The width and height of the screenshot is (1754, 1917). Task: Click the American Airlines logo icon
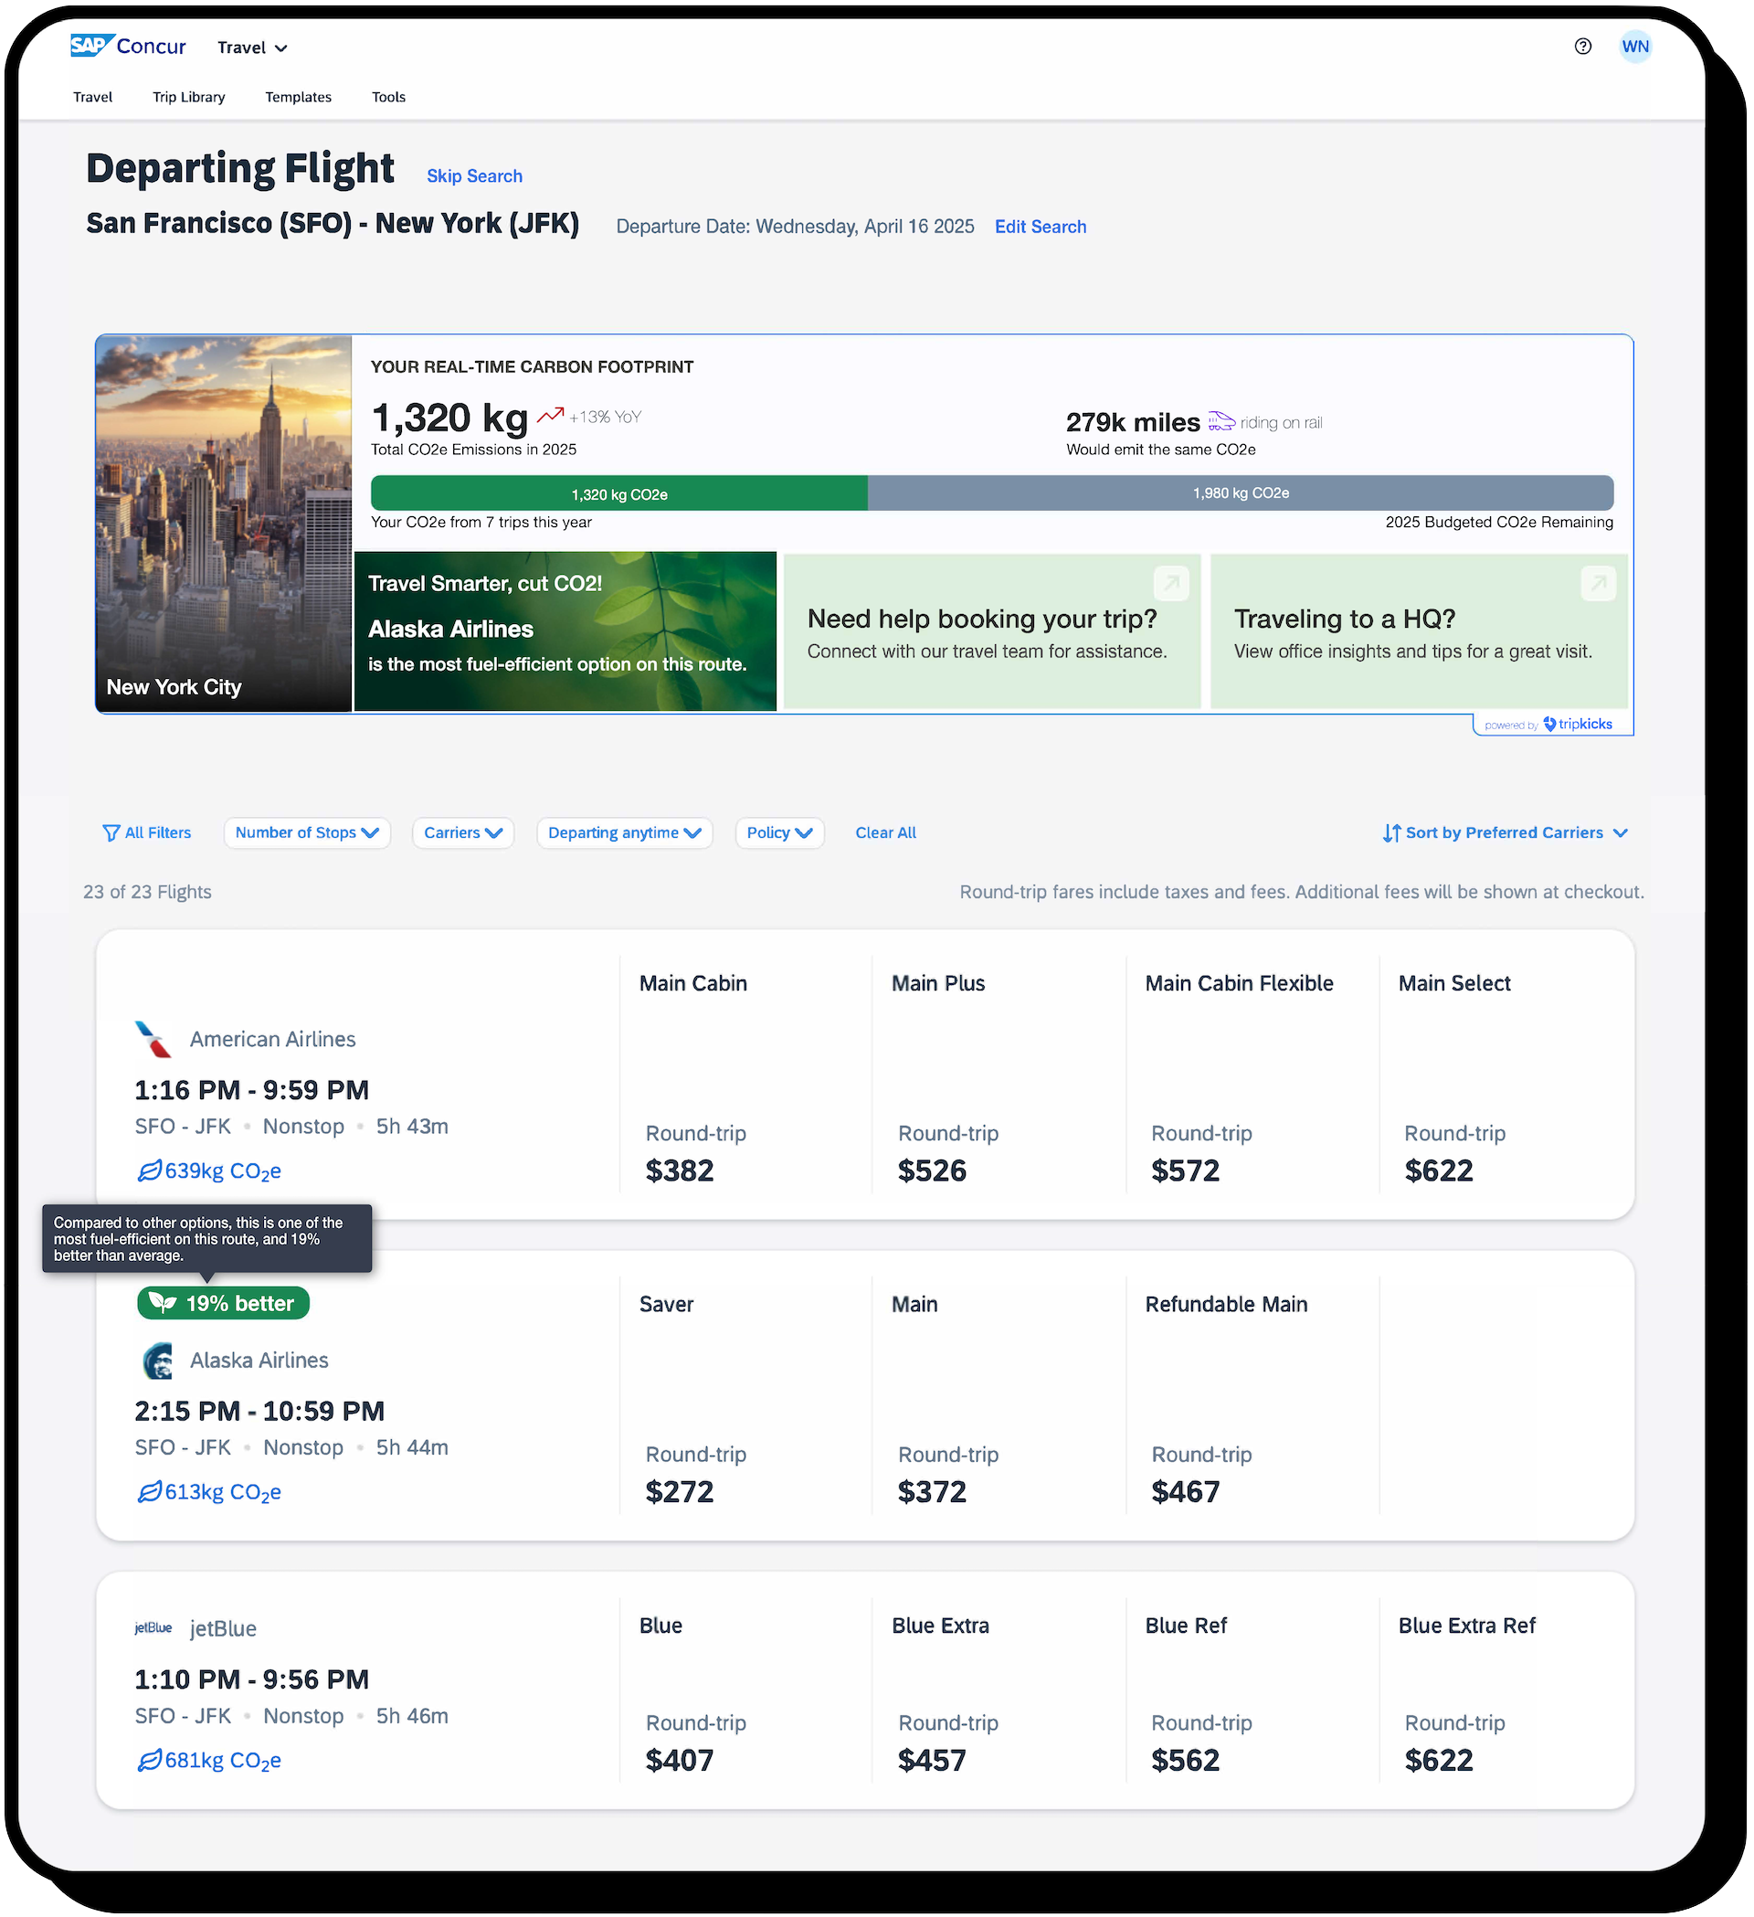(154, 1039)
